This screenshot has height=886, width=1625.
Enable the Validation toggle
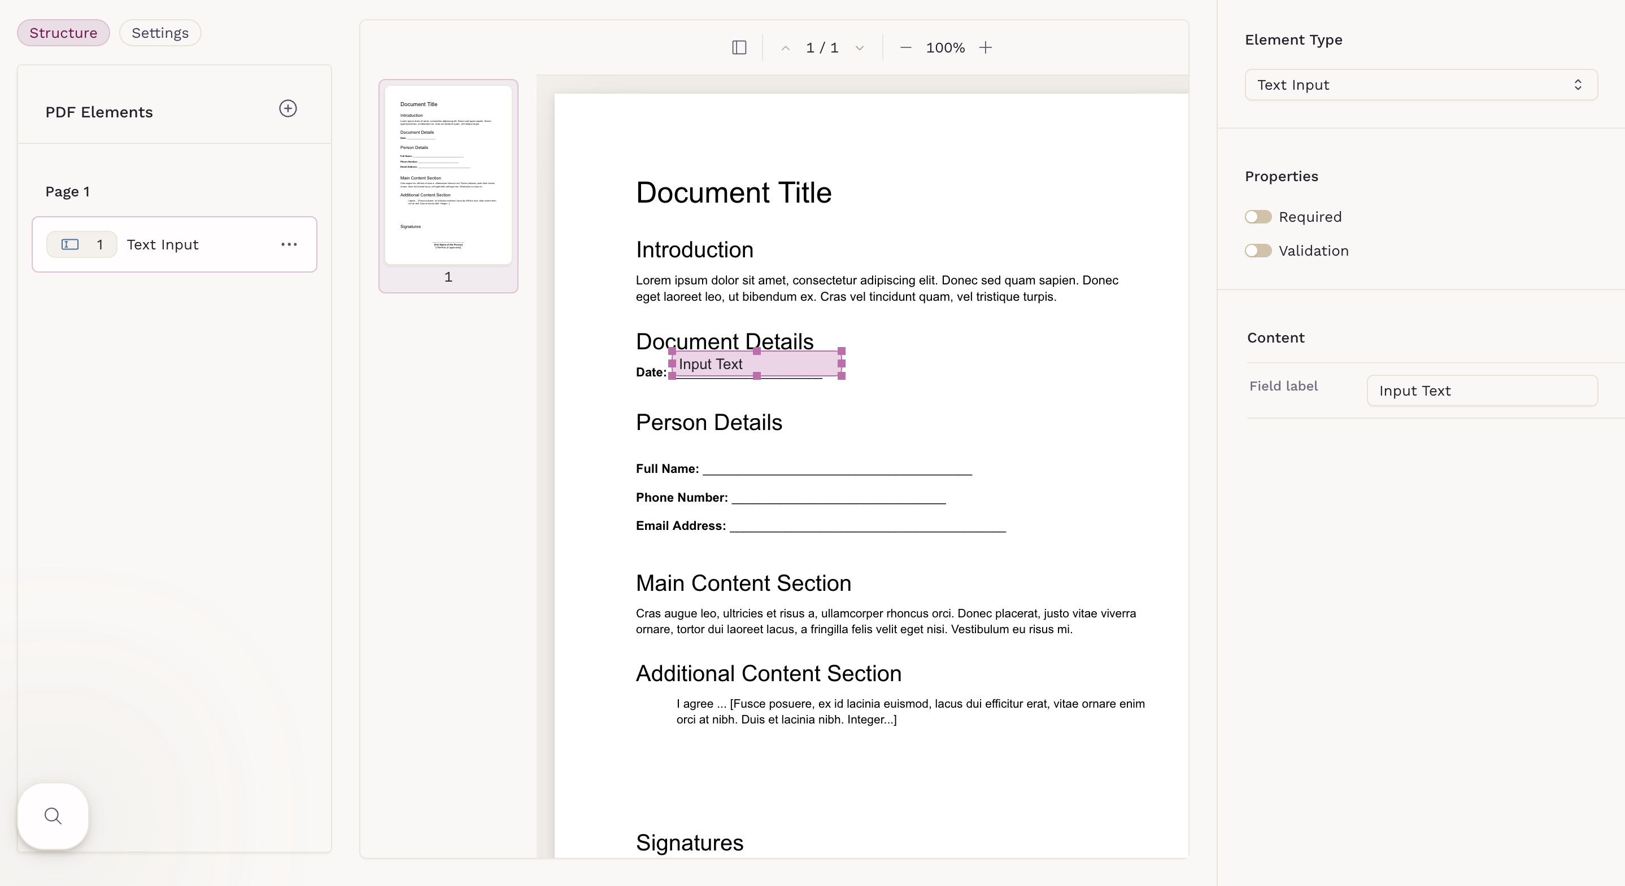(1258, 251)
